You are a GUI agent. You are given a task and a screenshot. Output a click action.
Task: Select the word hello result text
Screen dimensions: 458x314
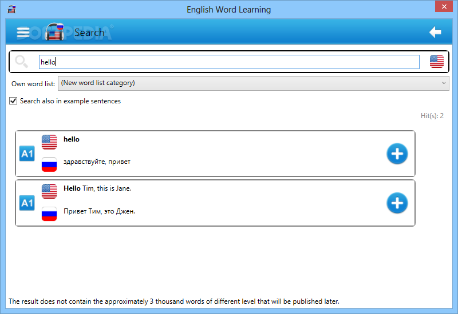(x=72, y=139)
